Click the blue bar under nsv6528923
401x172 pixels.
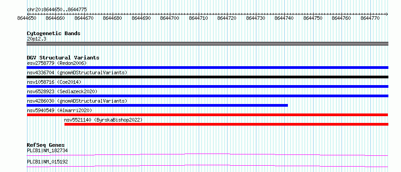tap(207, 96)
